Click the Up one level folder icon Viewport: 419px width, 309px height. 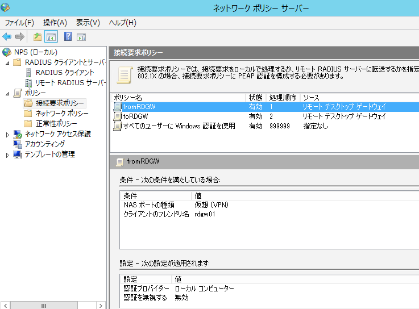38,36
